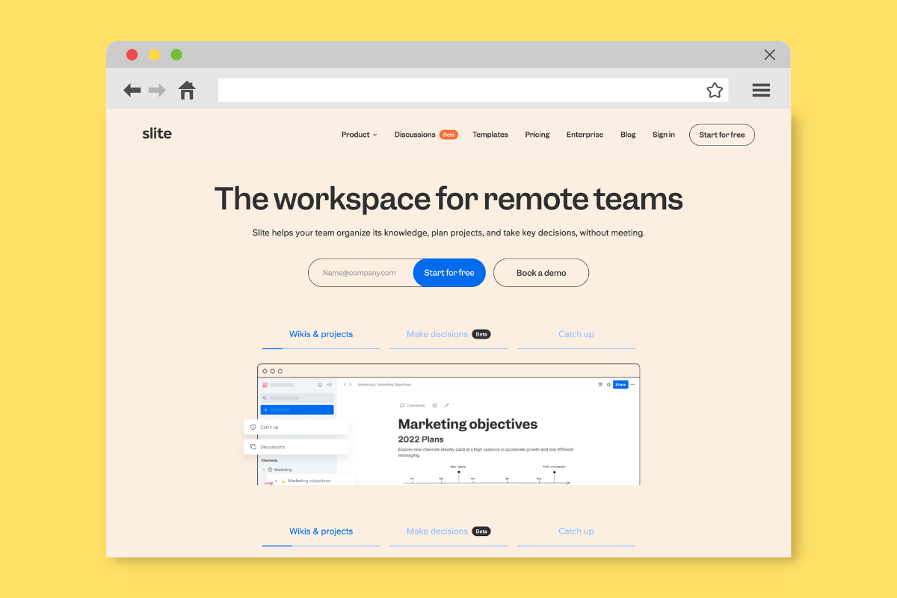Collapse the Marketing channel in the preview
Image resolution: width=897 pixels, height=598 pixels.
click(x=264, y=469)
